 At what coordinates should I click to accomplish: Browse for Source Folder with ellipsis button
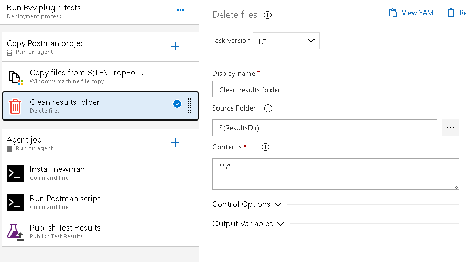click(451, 128)
